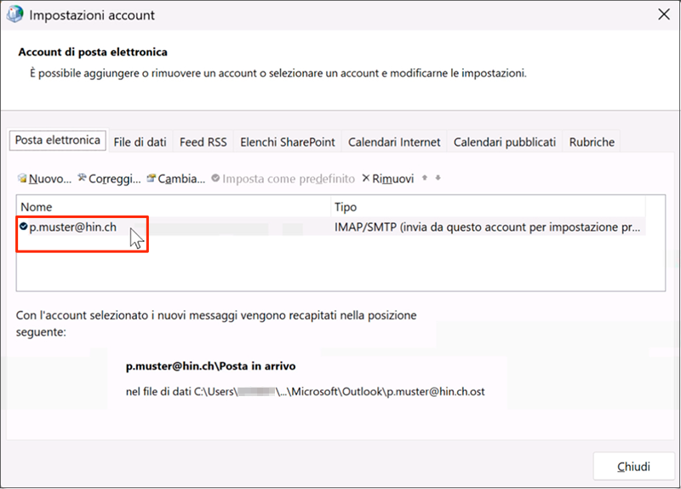Click the Chiudi button
The width and height of the screenshot is (681, 489).
pyautogui.click(x=633, y=466)
